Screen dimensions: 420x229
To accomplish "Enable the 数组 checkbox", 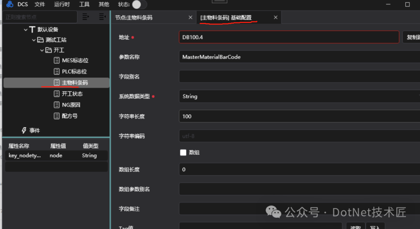I will [x=183, y=152].
